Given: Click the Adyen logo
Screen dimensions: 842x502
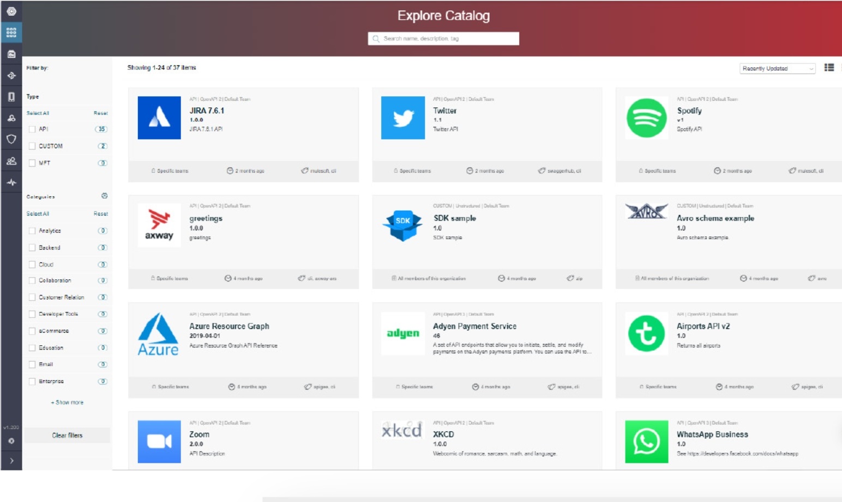Looking at the screenshot, I should coord(403,333).
